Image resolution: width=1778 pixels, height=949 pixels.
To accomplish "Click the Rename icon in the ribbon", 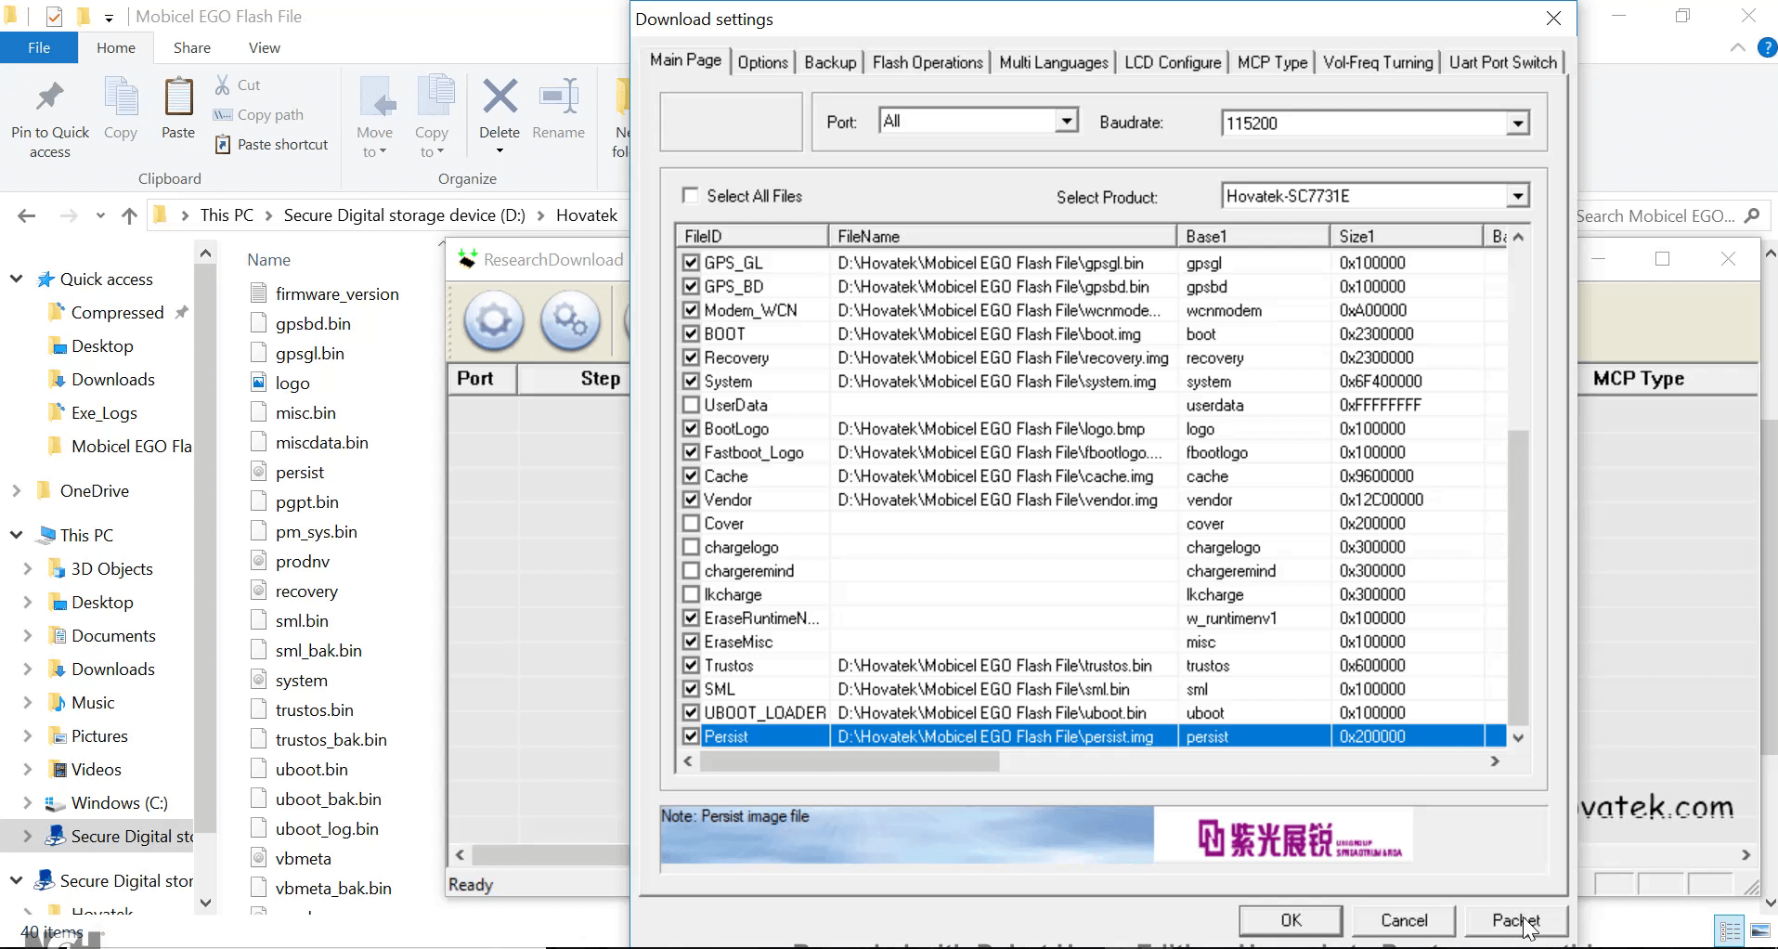I will (558, 107).
